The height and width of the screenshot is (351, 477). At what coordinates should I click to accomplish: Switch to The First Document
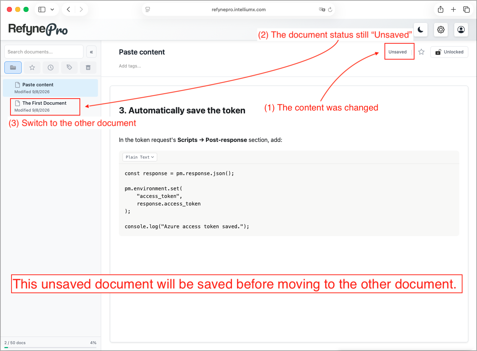tap(50, 107)
